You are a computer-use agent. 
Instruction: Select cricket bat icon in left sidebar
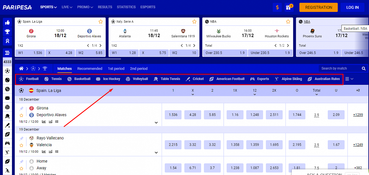click(7, 125)
